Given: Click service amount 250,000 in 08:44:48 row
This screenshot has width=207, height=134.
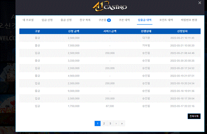Looking at the screenshot, I should pos(110,53).
